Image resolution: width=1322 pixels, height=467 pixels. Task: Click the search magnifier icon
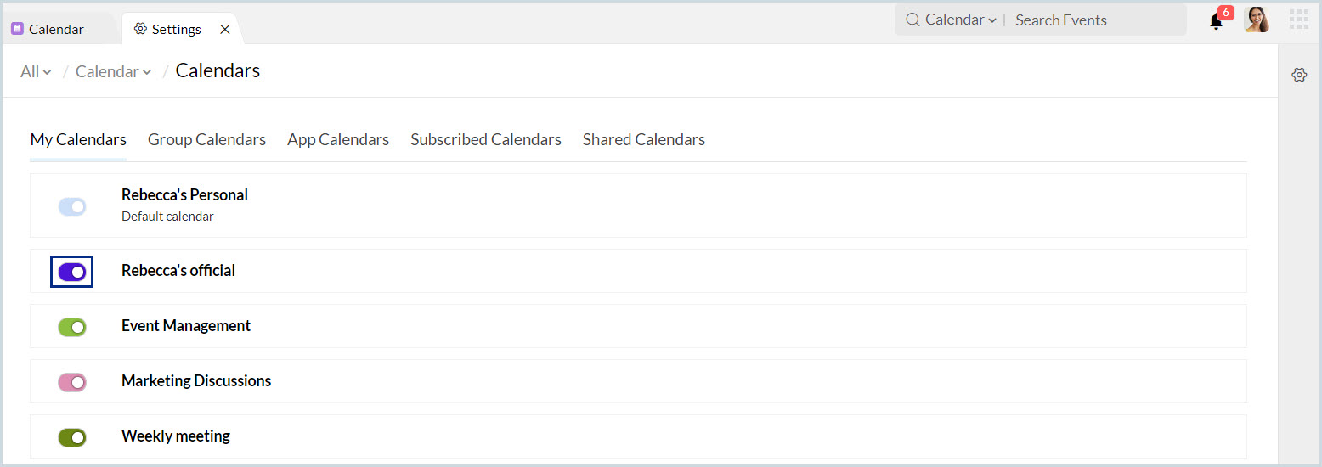click(912, 20)
